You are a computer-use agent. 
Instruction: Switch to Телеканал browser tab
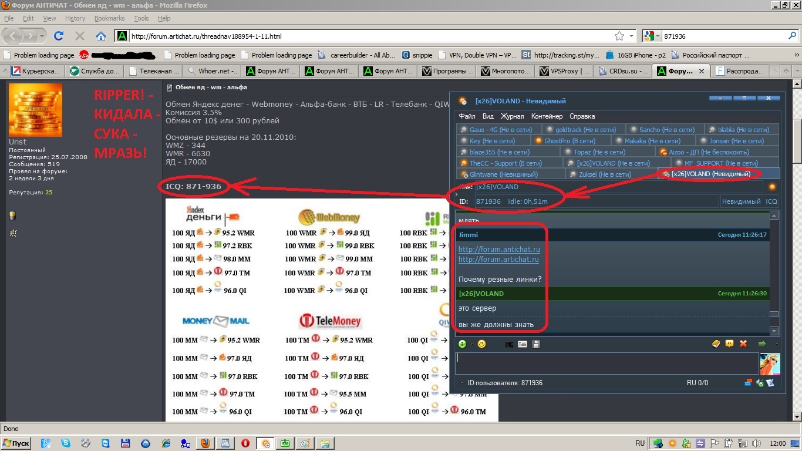point(154,71)
